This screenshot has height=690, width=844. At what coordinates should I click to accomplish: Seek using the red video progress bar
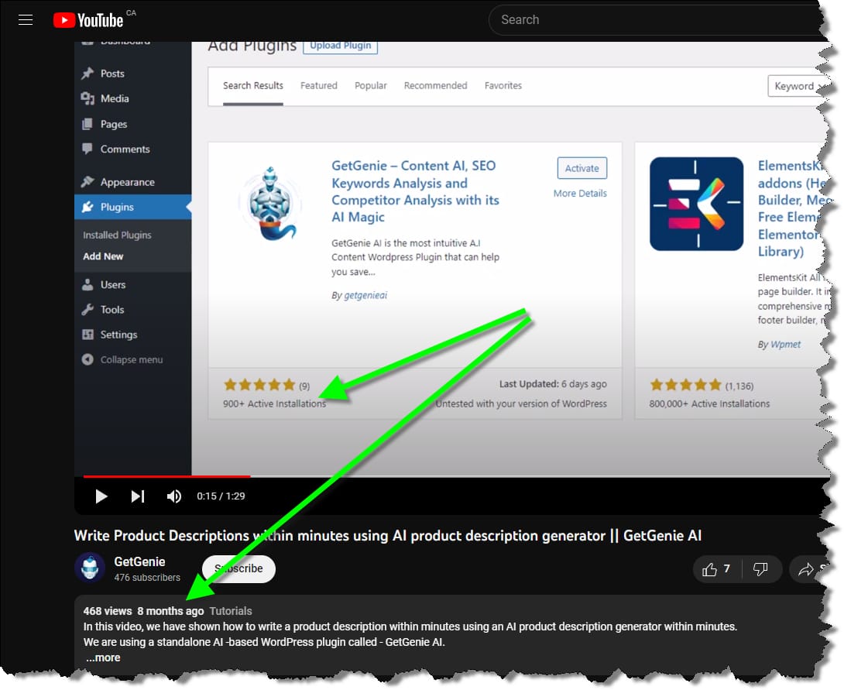point(166,476)
